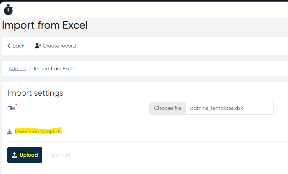Click the admins_template.xlsx file name field
Screen dimensions: 288x174
coord(229,108)
